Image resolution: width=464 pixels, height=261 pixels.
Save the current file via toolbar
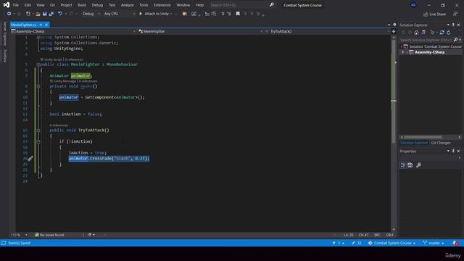(x=45, y=14)
